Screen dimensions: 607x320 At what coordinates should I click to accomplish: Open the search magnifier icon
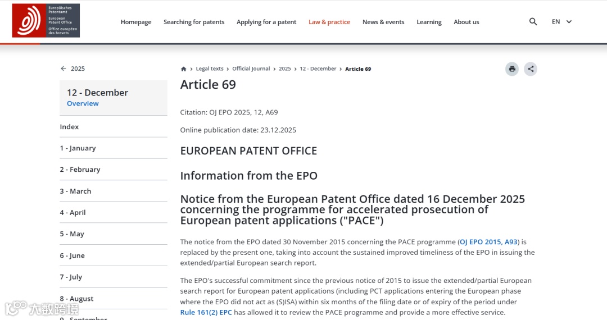coord(533,22)
